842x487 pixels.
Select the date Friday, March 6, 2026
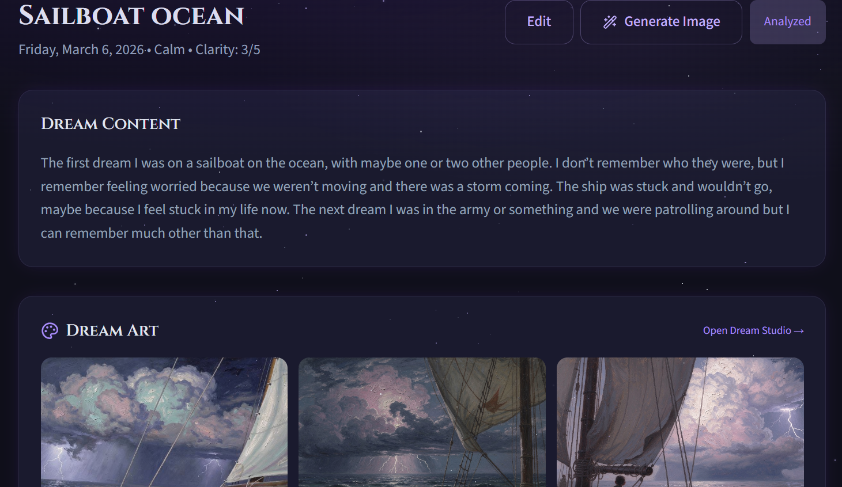[80, 50]
